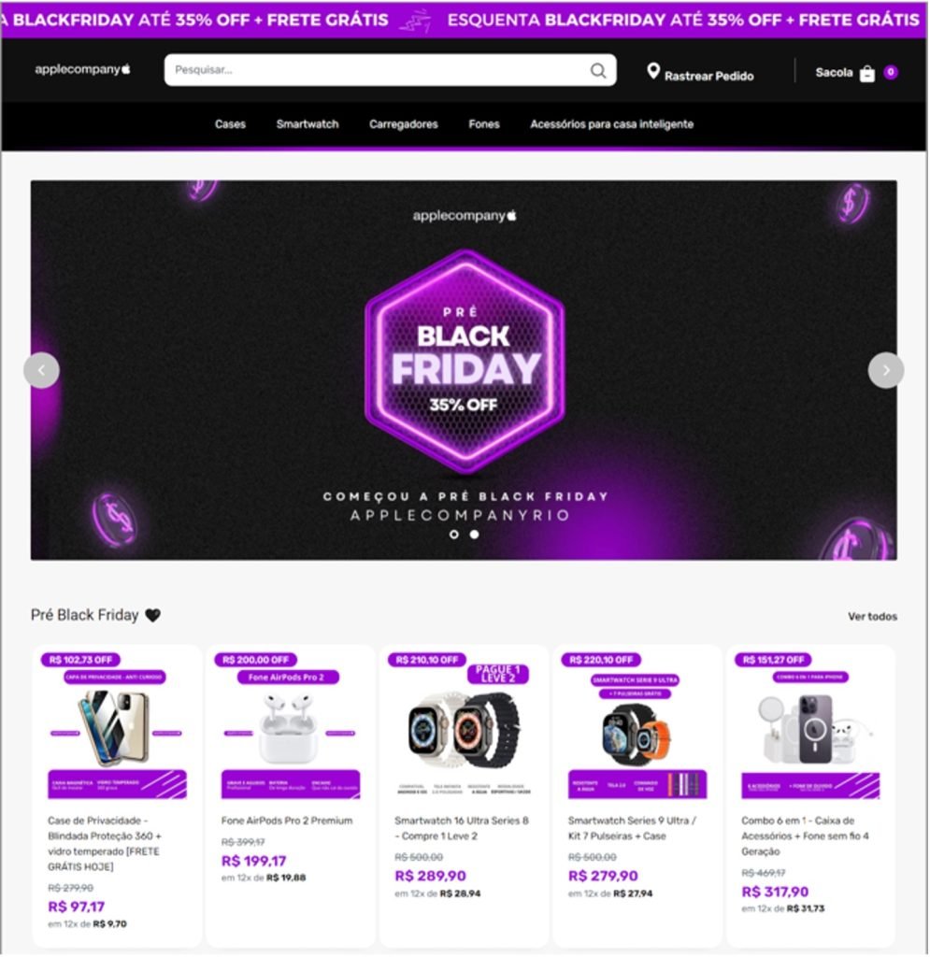Viewport: 930px width, 957px height.
Task: Open Acessórios para casa inteligente category
Action: (x=612, y=124)
